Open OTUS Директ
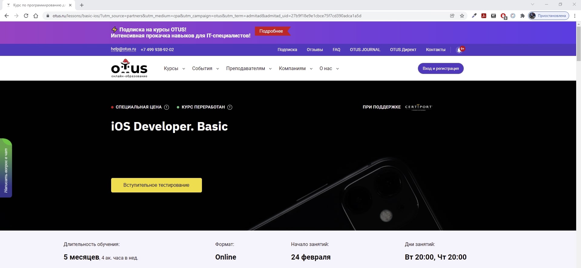 click(x=403, y=50)
